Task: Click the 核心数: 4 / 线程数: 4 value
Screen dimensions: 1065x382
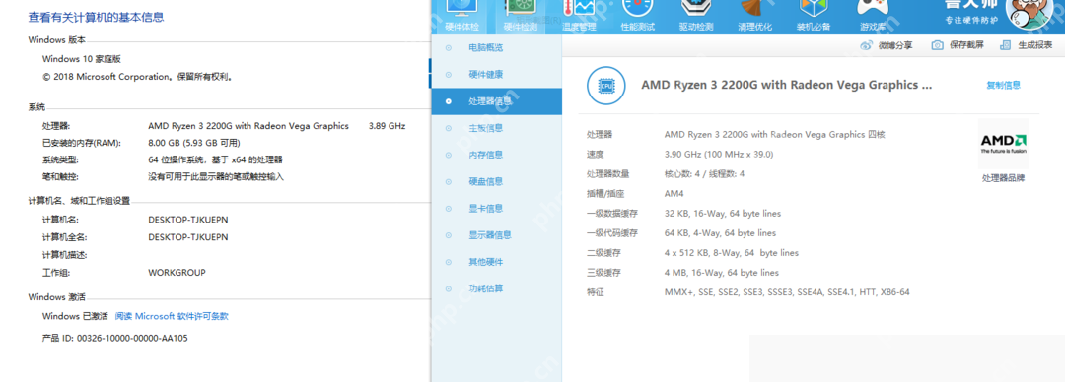Action: point(704,173)
